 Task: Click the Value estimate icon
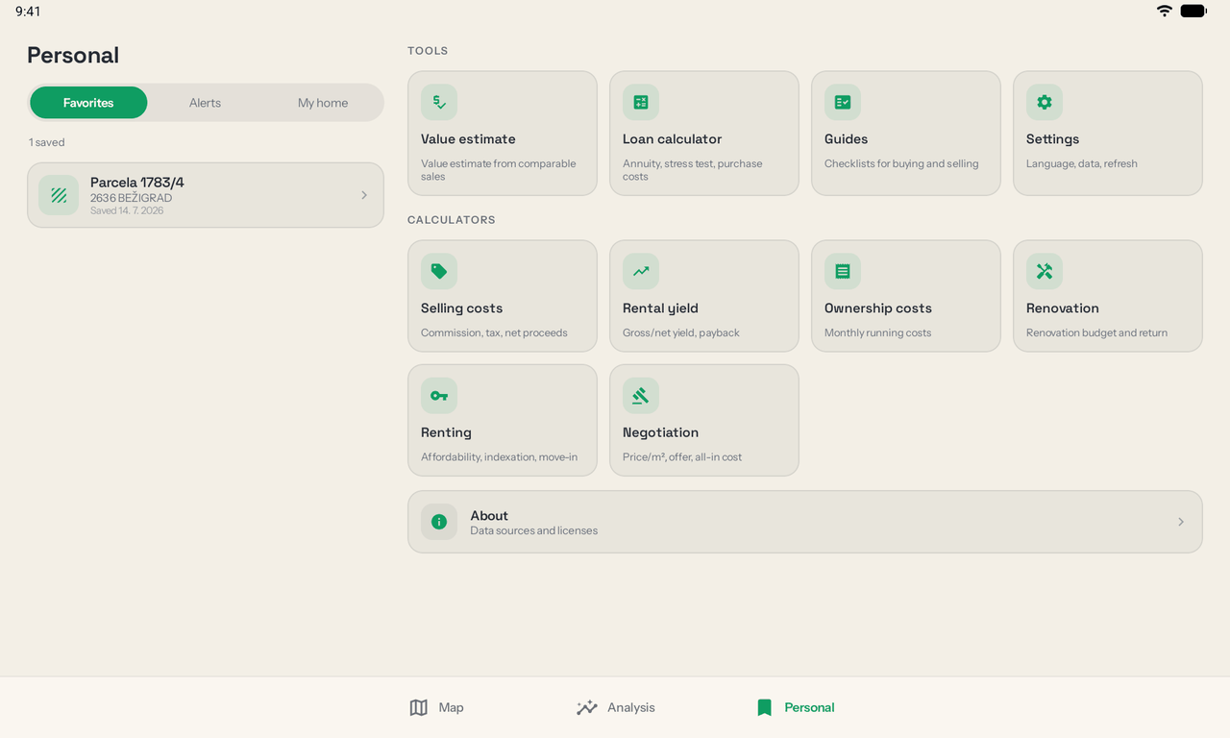(x=439, y=102)
